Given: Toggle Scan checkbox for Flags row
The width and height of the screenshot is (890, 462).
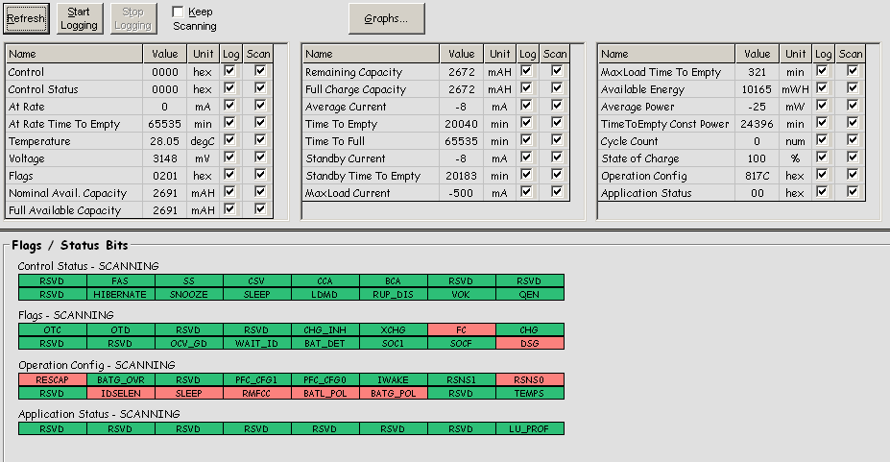Looking at the screenshot, I should (260, 175).
